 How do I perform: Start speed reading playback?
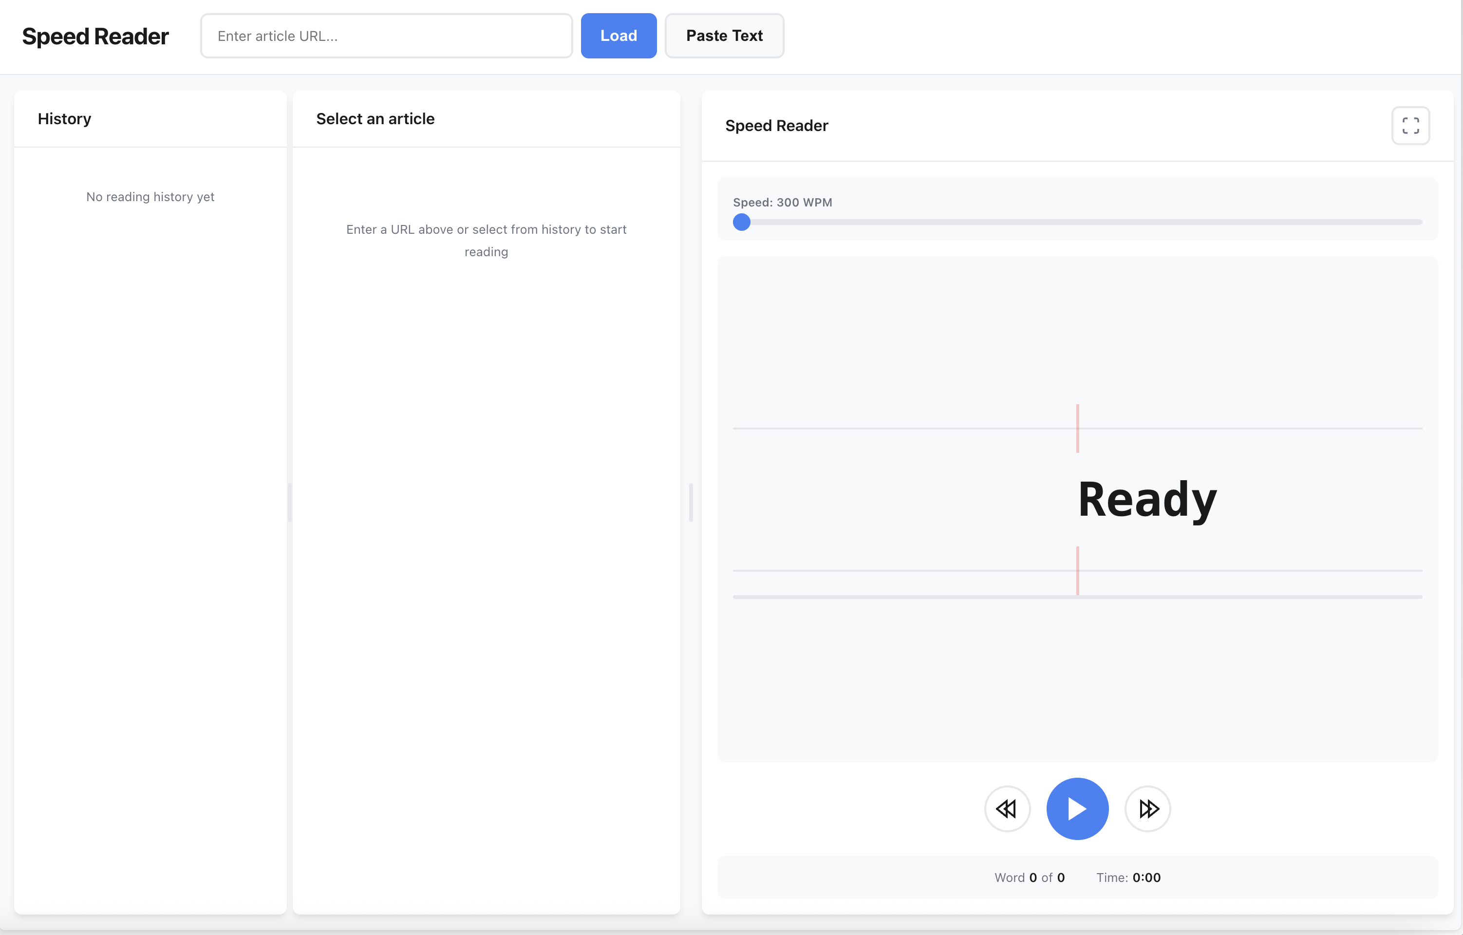tap(1077, 809)
